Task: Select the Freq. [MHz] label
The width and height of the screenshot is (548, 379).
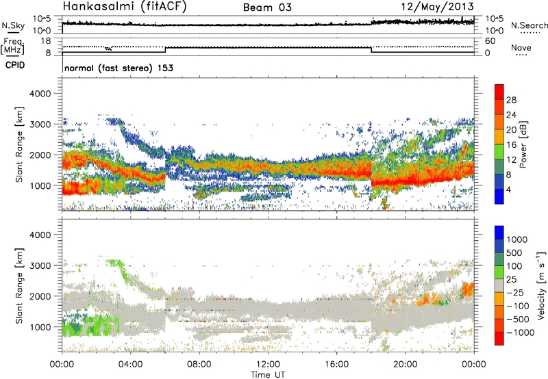Action: (13, 47)
